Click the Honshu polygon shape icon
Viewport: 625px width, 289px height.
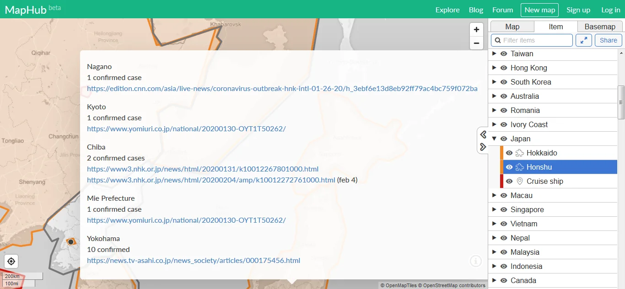point(519,167)
